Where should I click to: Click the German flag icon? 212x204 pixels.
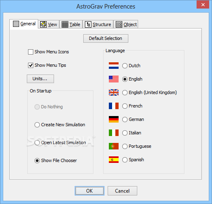click(114, 119)
